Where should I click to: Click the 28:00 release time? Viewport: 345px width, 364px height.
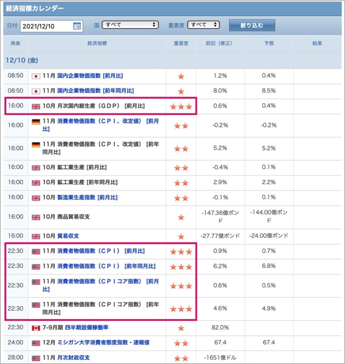tap(16, 358)
